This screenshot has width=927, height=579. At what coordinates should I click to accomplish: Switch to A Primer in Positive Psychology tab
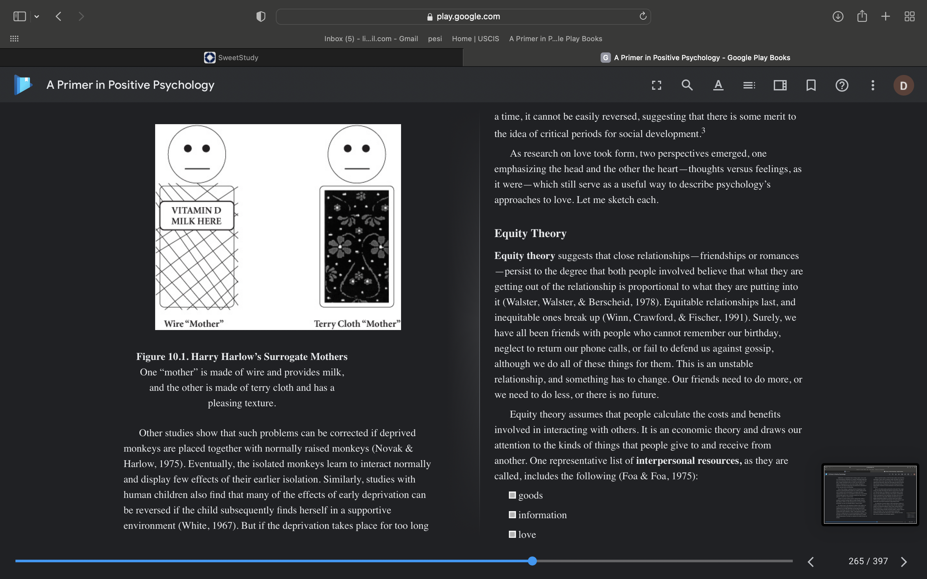click(x=695, y=58)
